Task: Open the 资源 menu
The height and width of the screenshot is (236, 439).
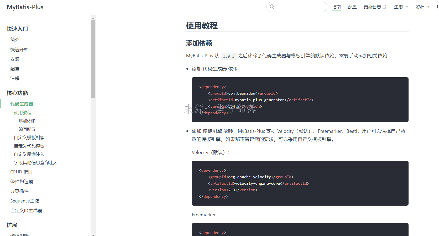Action: tap(420, 7)
